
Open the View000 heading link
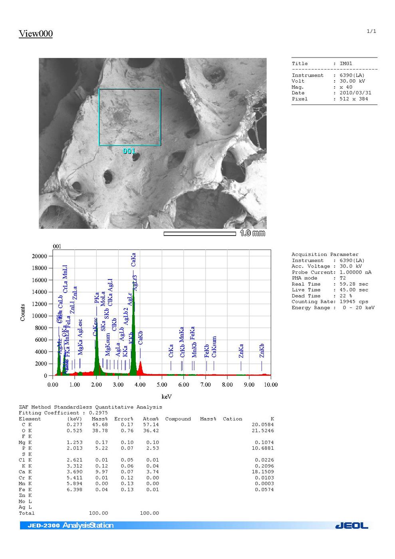(x=36, y=34)
